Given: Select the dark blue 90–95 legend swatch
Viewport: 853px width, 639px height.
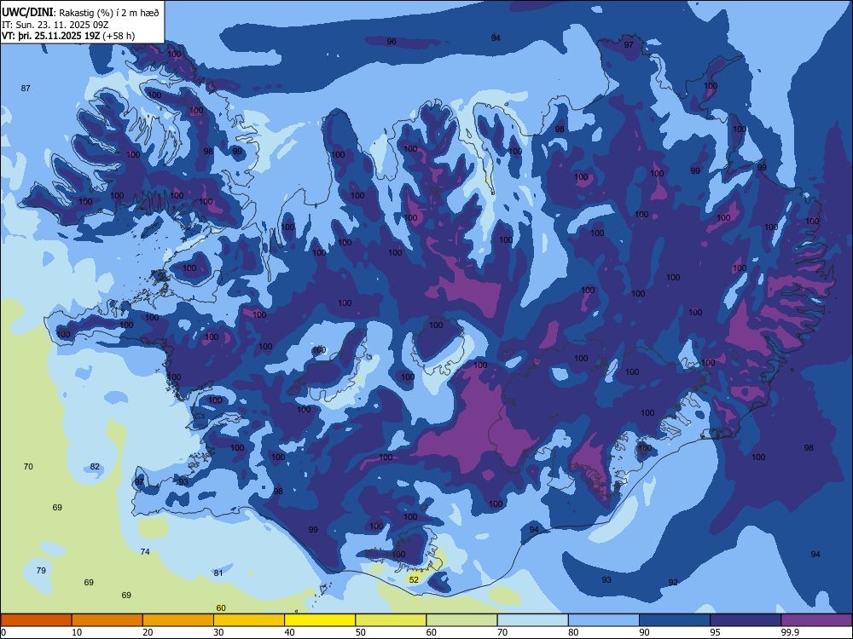Looking at the screenshot, I should pyautogui.click(x=675, y=620).
